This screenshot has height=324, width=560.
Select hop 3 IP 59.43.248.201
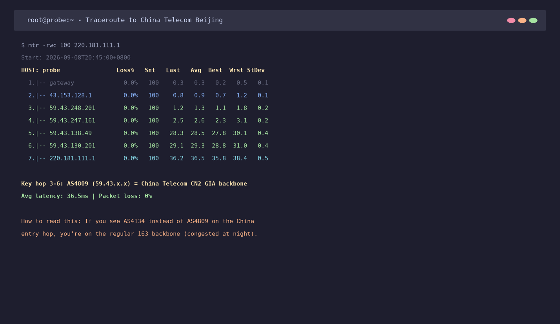pyautogui.click(x=72, y=108)
